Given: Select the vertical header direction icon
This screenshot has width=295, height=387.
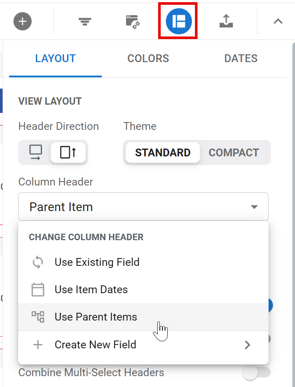Looking at the screenshot, I should tap(69, 152).
